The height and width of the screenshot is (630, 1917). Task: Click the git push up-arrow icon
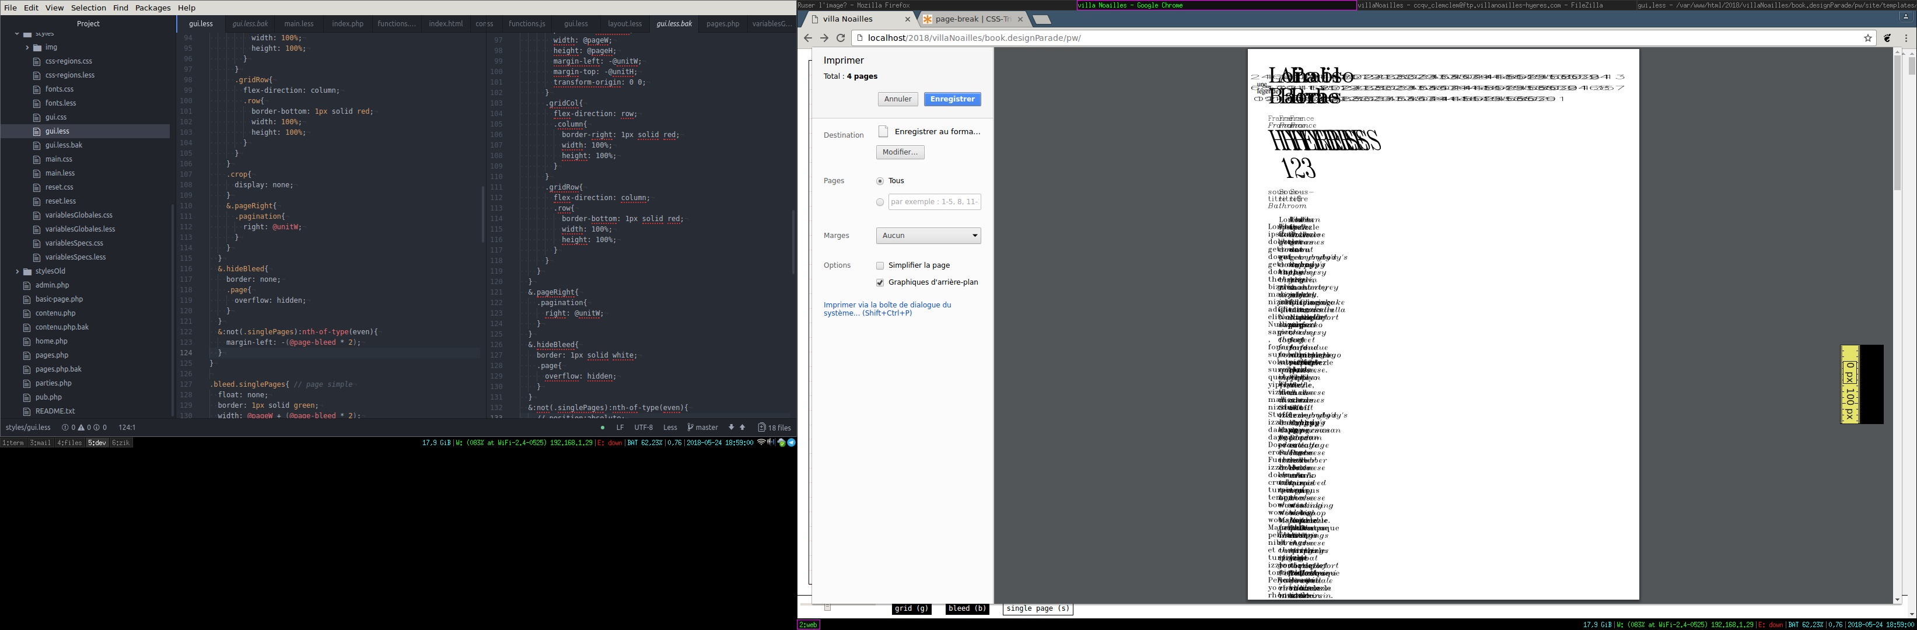742,428
